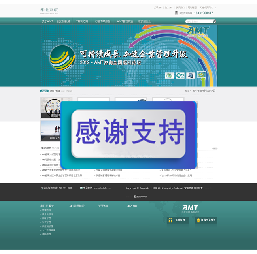The height and width of the screenshot is (254, 257).
Task: Click the 网站地图 link
Action: (192, 8)
